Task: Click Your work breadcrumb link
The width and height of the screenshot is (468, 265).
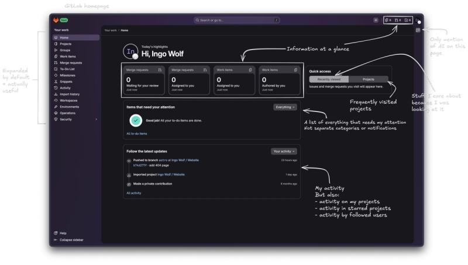Action: [x=111, y=30]
